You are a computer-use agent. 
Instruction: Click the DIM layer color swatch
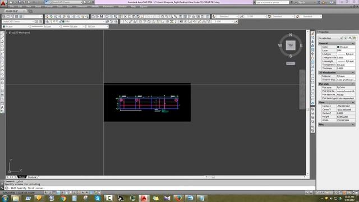tap(63, 21)
